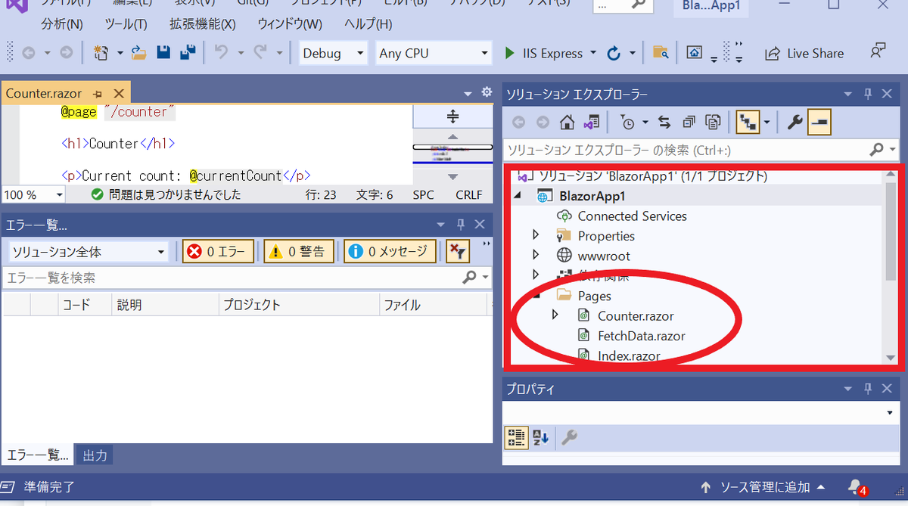Toggle the 0 エラー errors filter

[218, 252]
